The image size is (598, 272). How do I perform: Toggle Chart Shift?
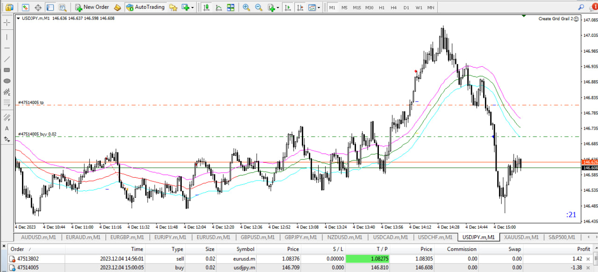(300, 7)
